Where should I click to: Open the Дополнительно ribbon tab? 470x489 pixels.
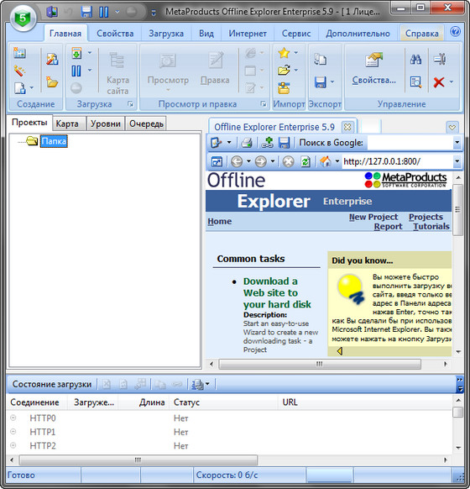pos(358,34)
